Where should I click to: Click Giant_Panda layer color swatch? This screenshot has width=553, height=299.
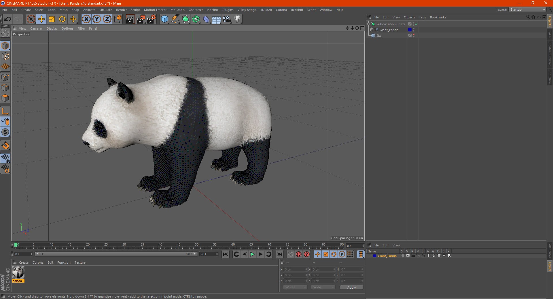[x=375, y=256]
